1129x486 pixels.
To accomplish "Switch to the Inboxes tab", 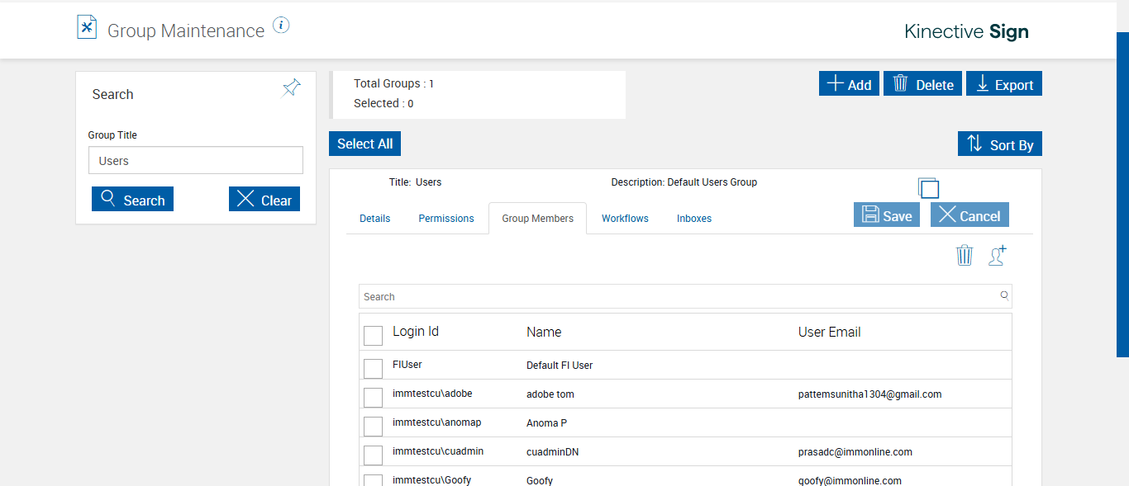I will tap(694, 219).
